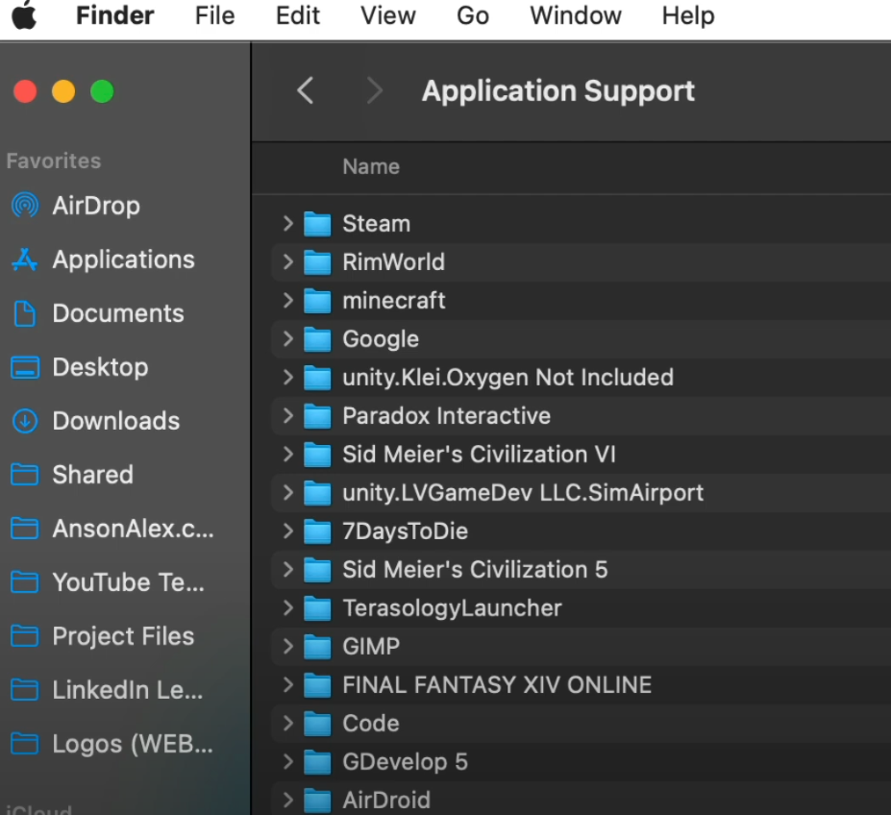Screen dimensions: 891x815
Task: Click the Documents sidebar icon
Action: (x=25, y=313)
